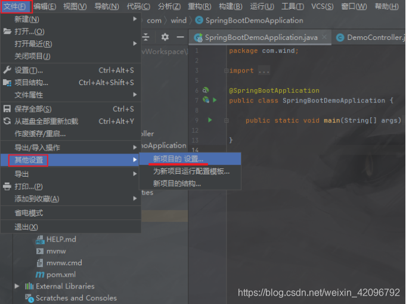Expand the folded main method on line 9
The image size is (406, 304).
point(227,120)
